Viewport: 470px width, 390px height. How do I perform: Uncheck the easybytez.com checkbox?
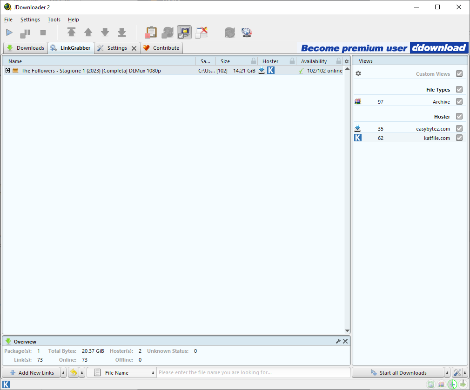[459, 128]
